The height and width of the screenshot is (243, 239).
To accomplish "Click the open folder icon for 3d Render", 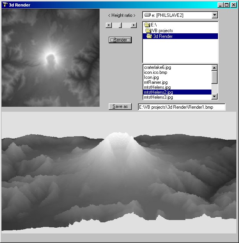I will click(x=149, y=36).
